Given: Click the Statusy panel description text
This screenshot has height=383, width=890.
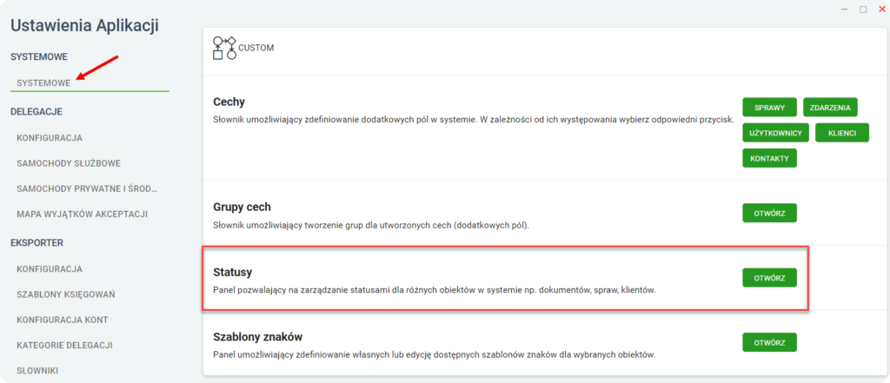Looking at the screenshot, I should pos(435,291).
